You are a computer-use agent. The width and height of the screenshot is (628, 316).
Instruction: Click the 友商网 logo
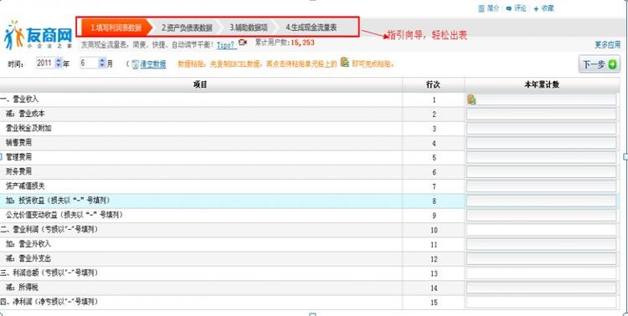coord(38,35)
